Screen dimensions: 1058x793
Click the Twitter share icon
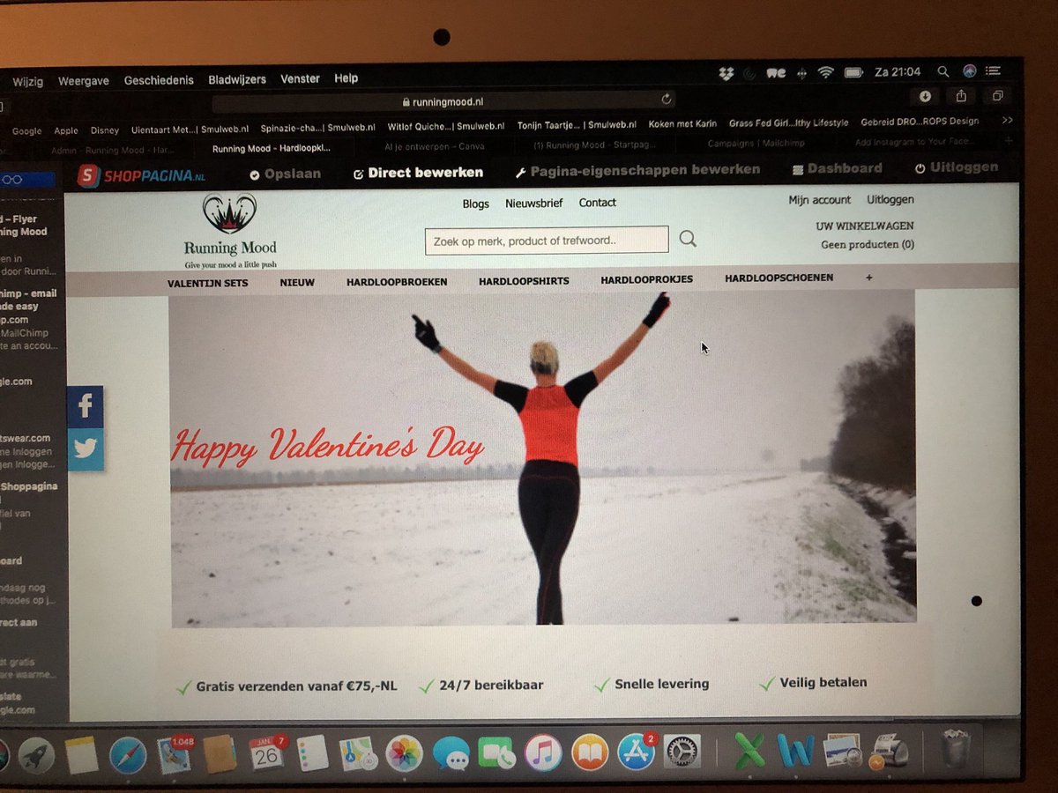(x=86, y=449)
